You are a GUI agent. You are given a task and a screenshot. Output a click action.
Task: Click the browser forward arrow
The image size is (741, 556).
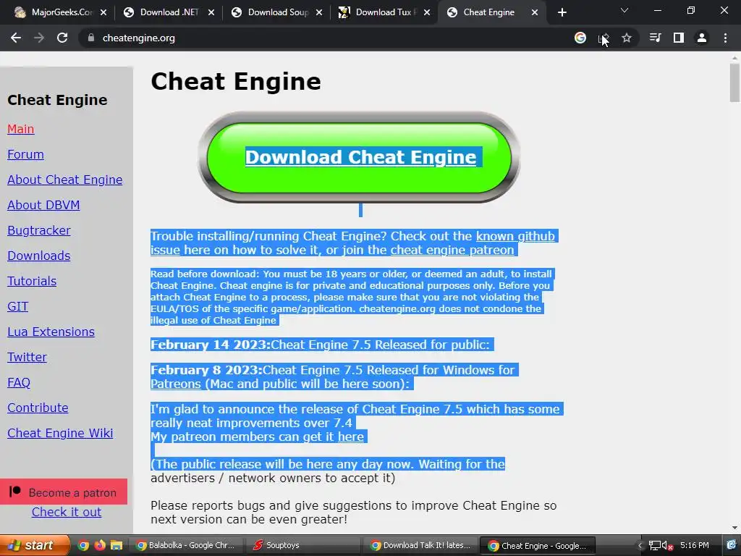(39, 38)
